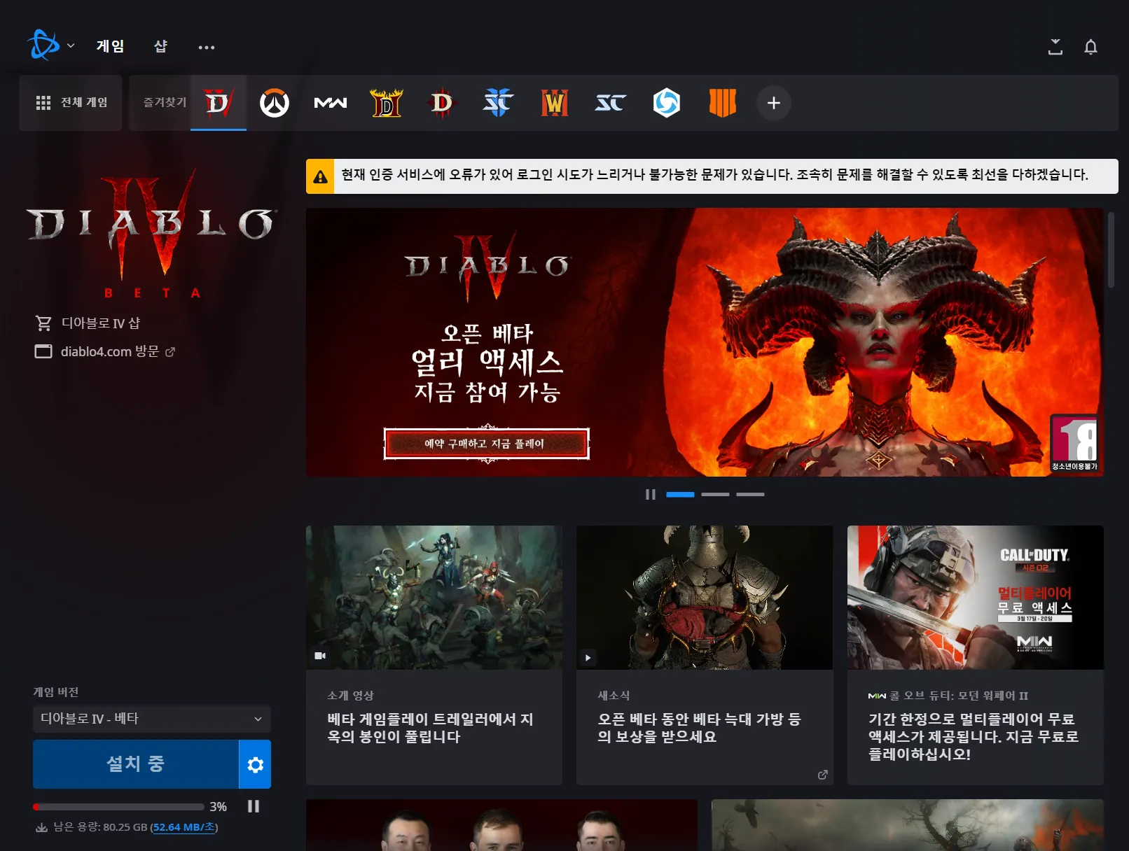This screenshot has height=851, width=1129.
Task: Click the 즐겨찾기 favorites label
Action: (165, 102)
